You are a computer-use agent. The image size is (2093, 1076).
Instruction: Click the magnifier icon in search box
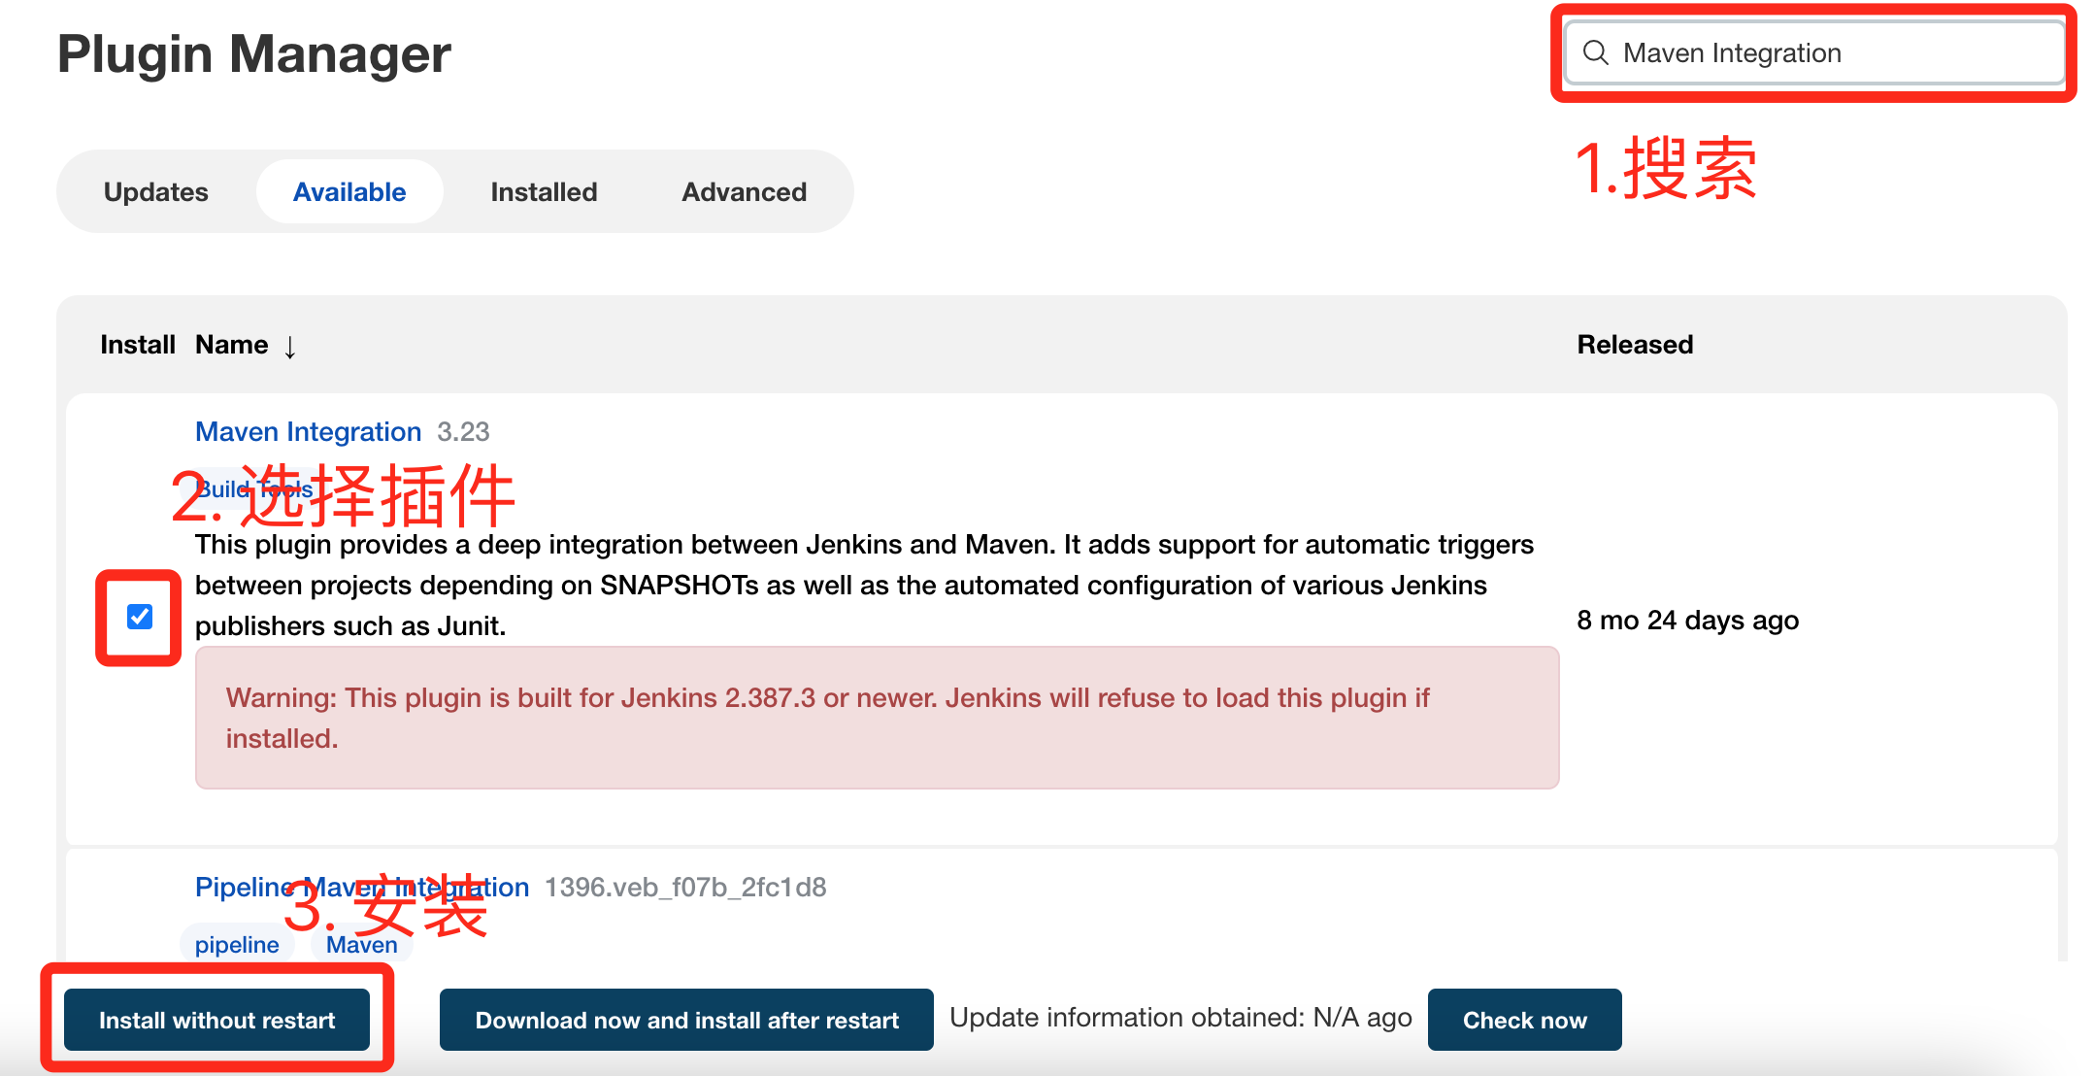[1596, 52]
